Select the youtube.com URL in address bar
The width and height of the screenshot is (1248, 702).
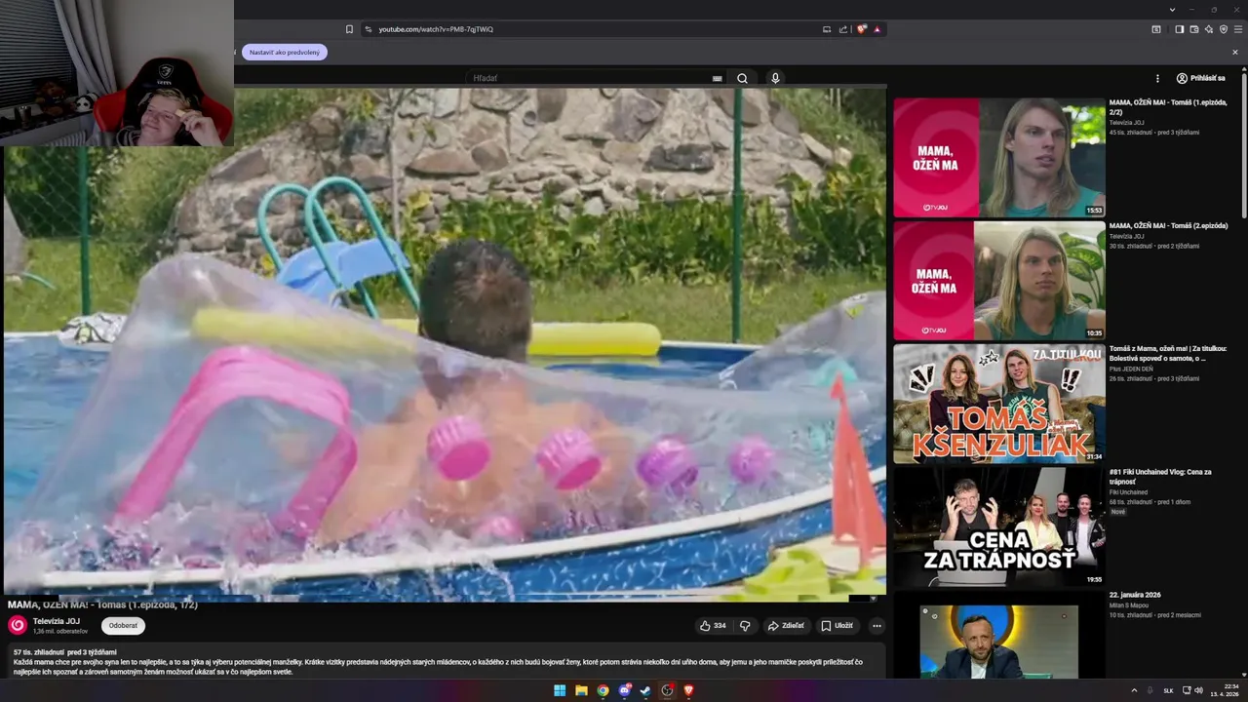coord(436,29)
